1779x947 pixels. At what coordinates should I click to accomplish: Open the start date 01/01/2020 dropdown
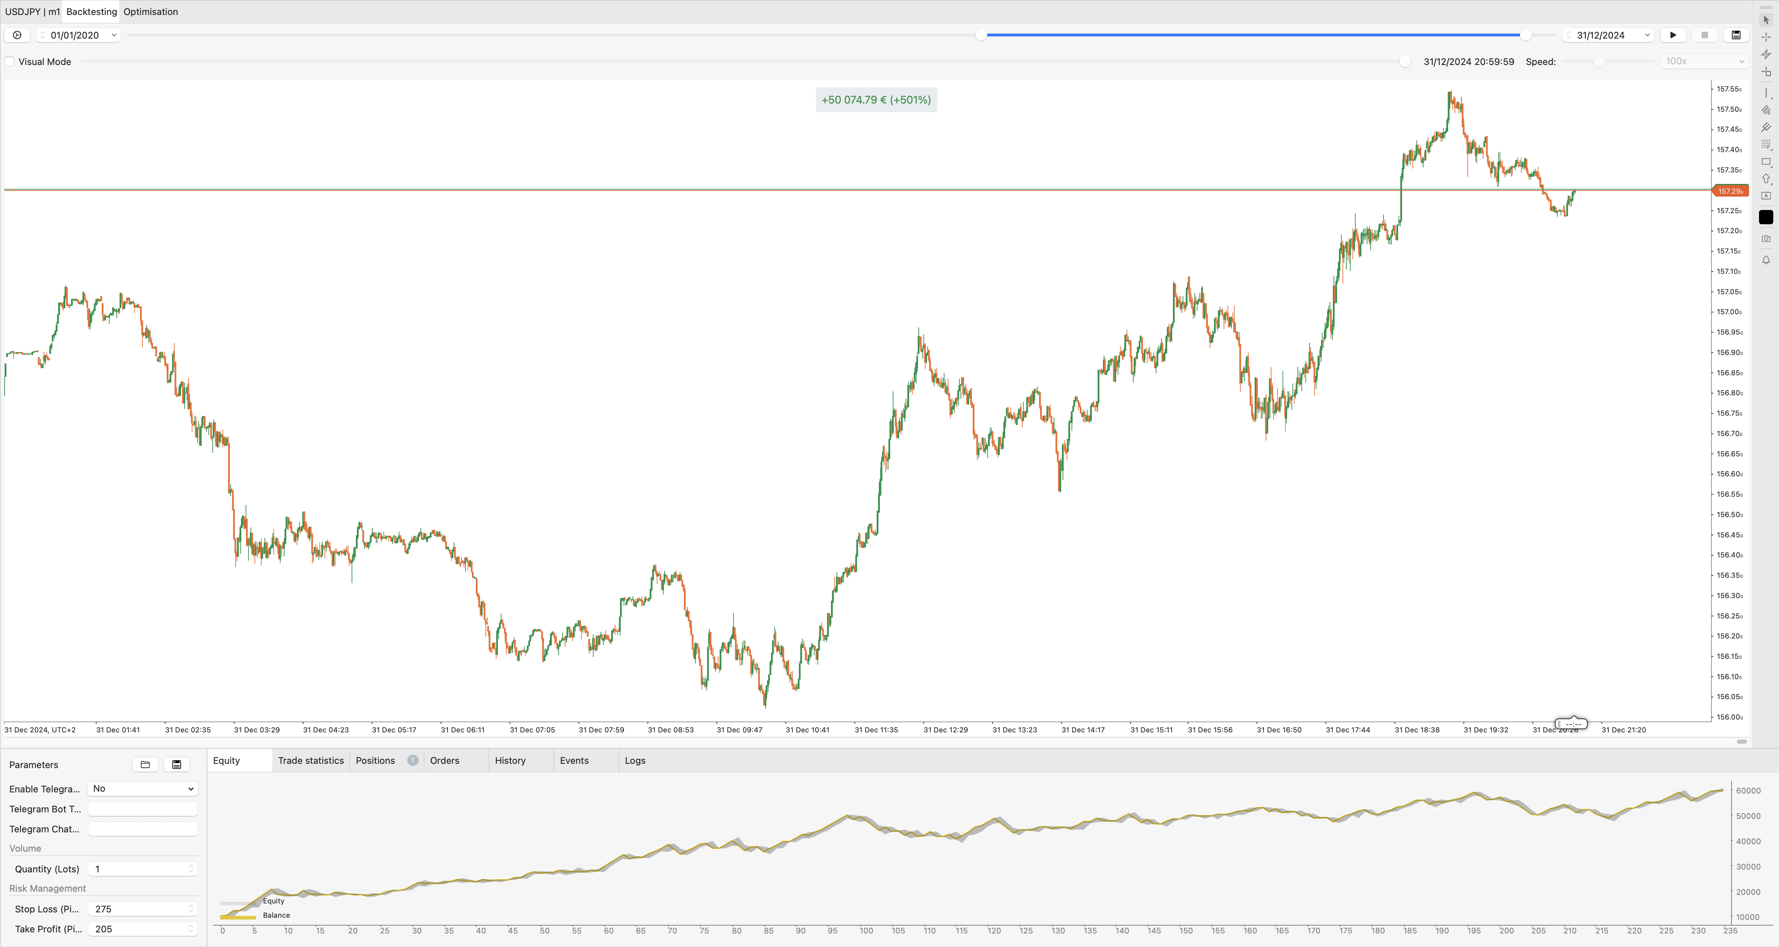point(114,35)
